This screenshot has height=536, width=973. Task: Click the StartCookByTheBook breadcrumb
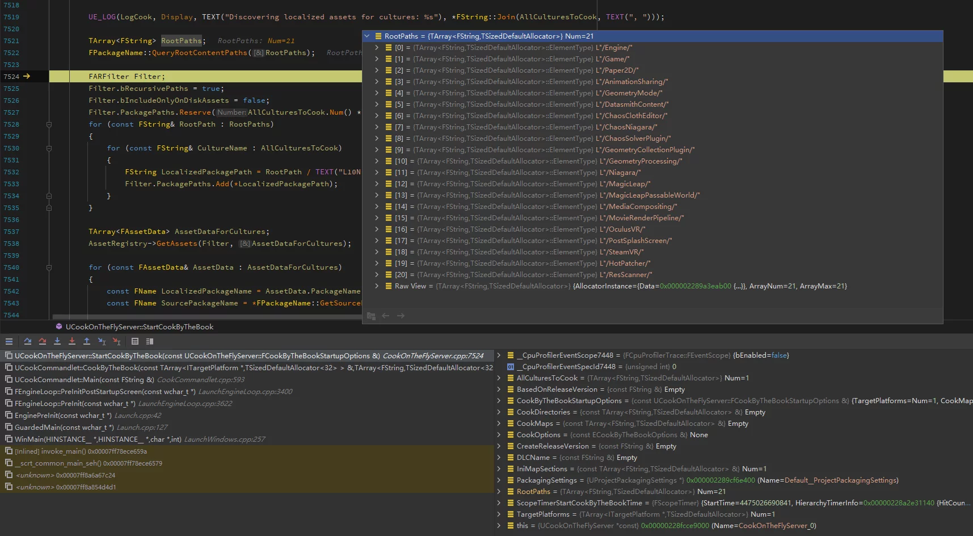pyautogui.click(x=139, y=327)
